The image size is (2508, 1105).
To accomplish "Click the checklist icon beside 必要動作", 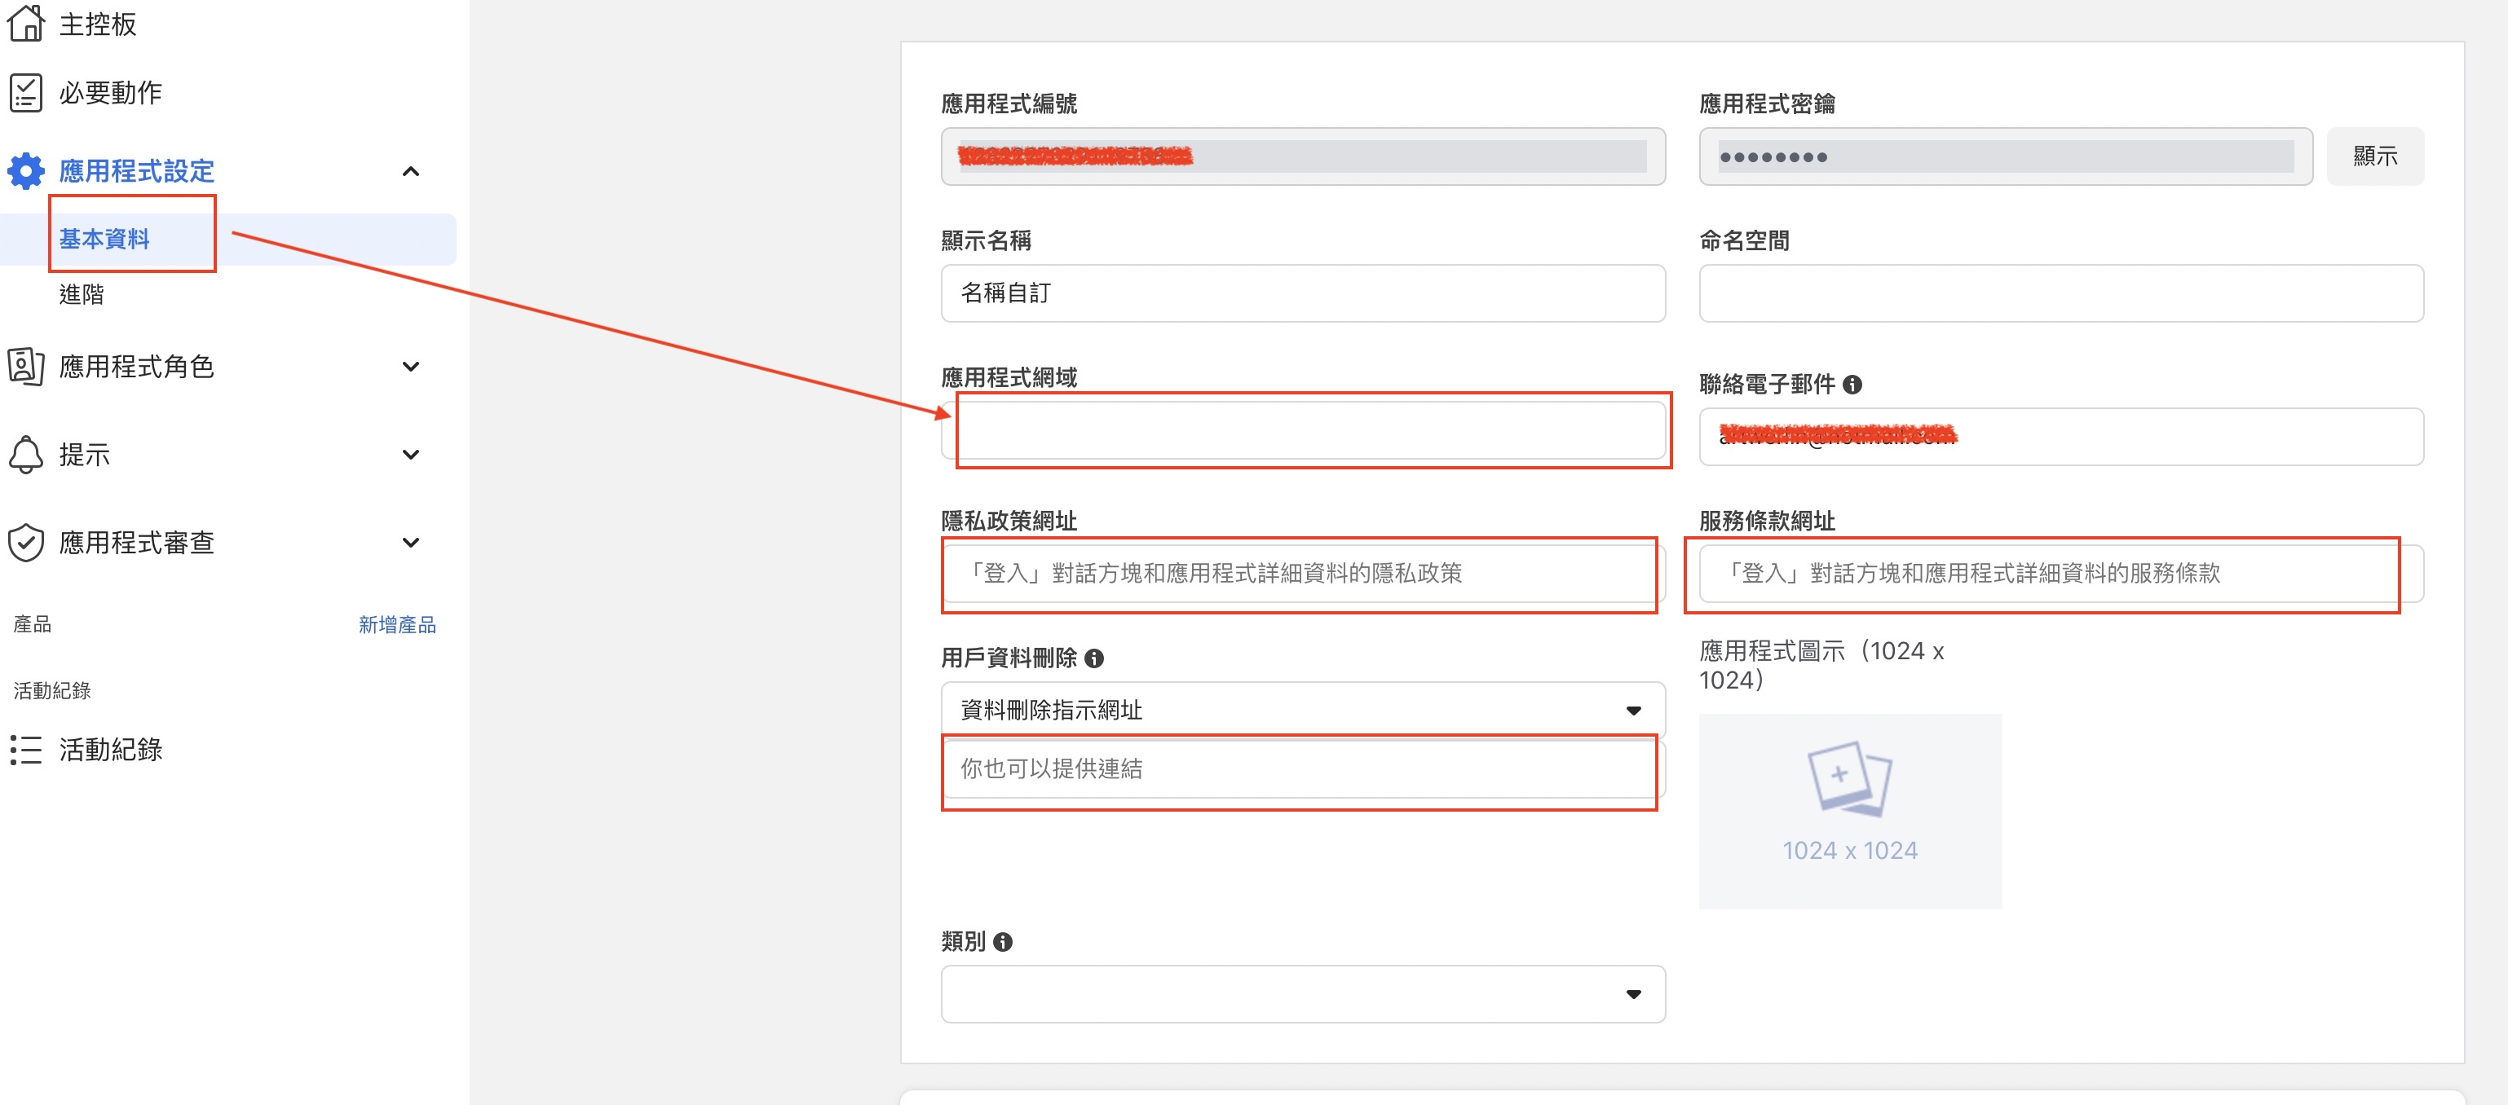I will point(25,94).
